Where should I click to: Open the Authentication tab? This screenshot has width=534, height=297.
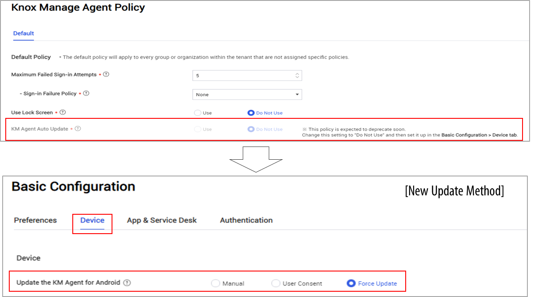(x=246, y=220)
